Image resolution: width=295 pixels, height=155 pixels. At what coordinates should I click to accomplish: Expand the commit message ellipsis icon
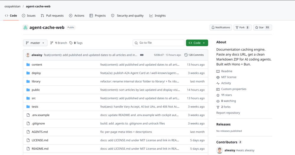tap(142, 55)
